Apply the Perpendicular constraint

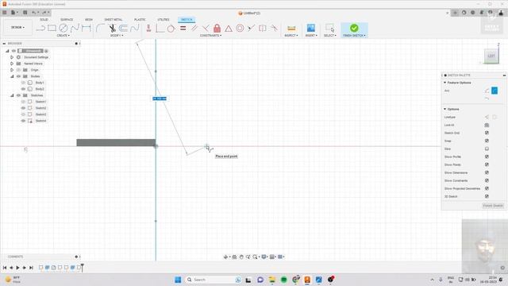pyautogui.click(x=206, y=29)
